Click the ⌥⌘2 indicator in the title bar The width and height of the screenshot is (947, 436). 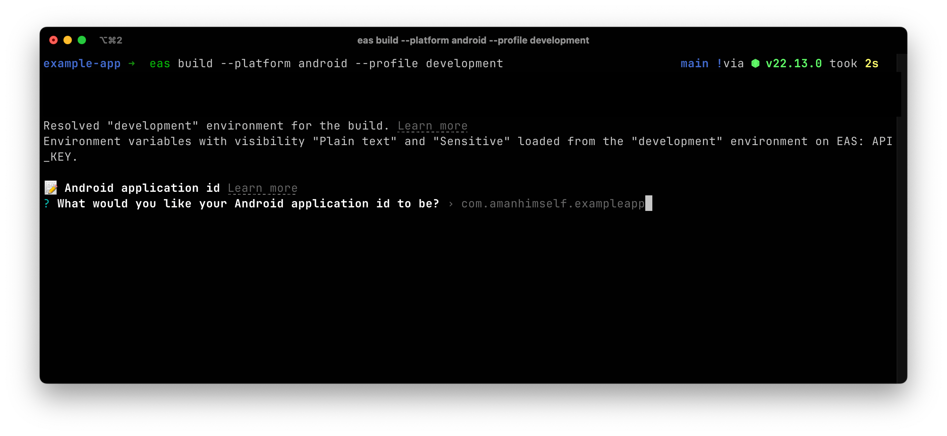click(110, 40)
